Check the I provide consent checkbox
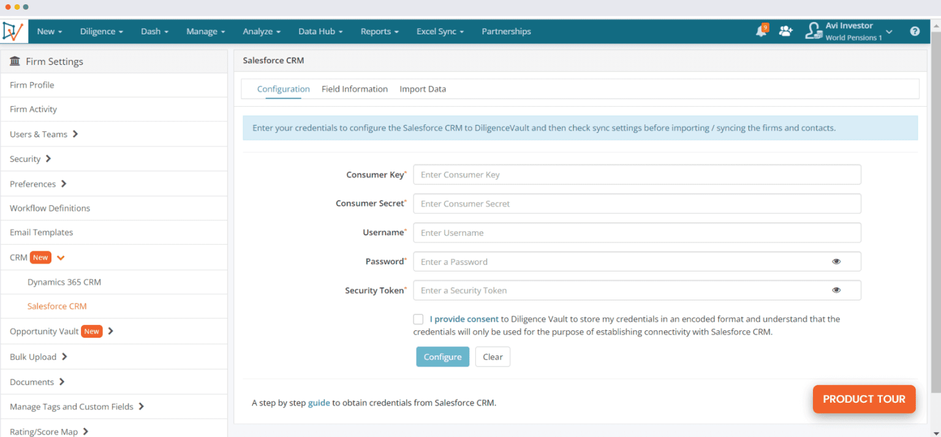This screenshot has height=437, width=941. pos(418,319)
